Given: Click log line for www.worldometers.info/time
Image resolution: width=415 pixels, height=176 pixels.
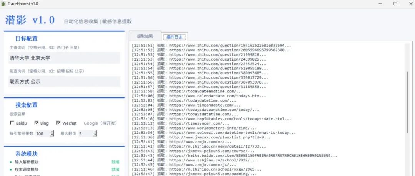Looking at the screenshot, I should coord(194,128).
